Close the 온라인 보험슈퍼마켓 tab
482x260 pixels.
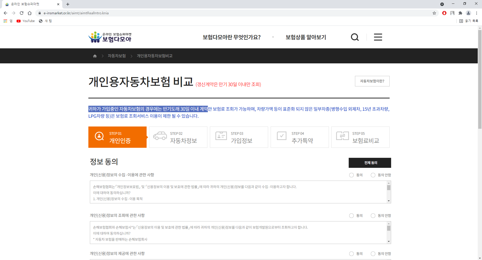[58, 4]
